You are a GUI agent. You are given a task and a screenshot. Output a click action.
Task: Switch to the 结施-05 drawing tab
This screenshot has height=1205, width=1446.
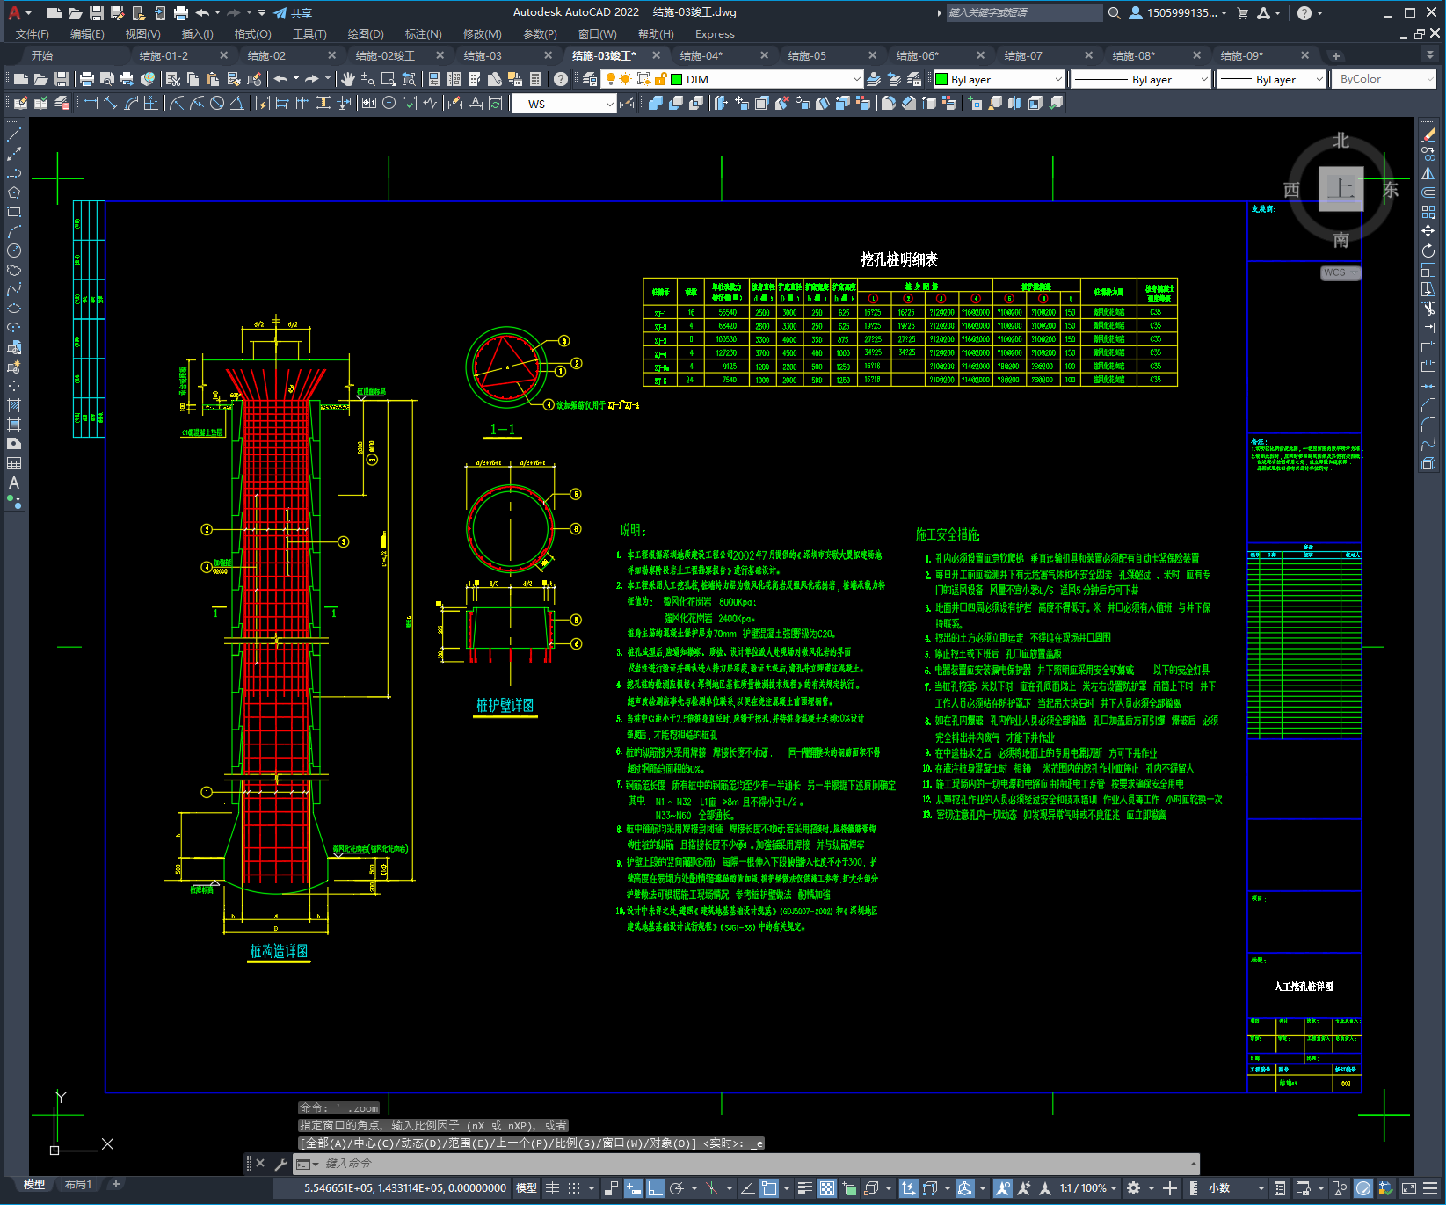807,55
